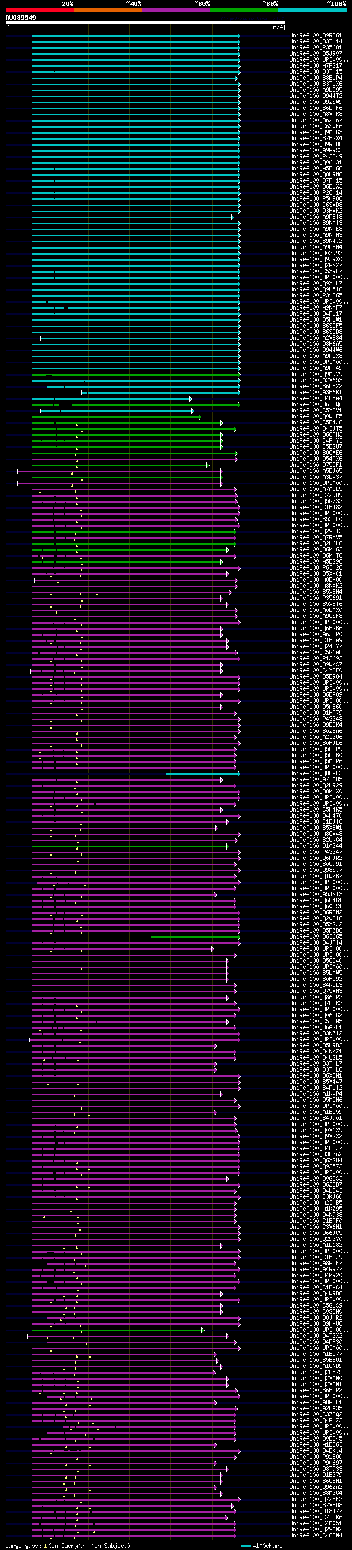Viewport: 352px width, 1550px height.
Task: Open hit UniRef100_P35681
Action: pos(315,47)
